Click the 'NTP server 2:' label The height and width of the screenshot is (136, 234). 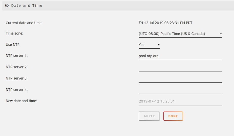(x=17, y=67)
